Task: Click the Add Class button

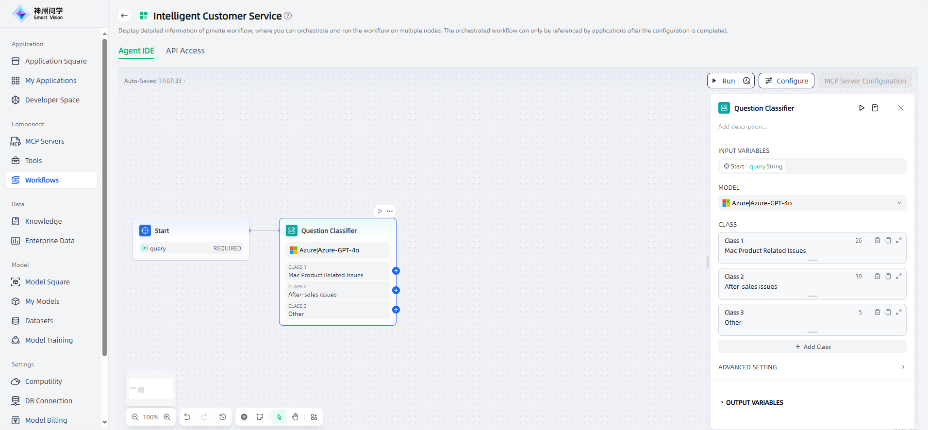Action: [812, 347]
